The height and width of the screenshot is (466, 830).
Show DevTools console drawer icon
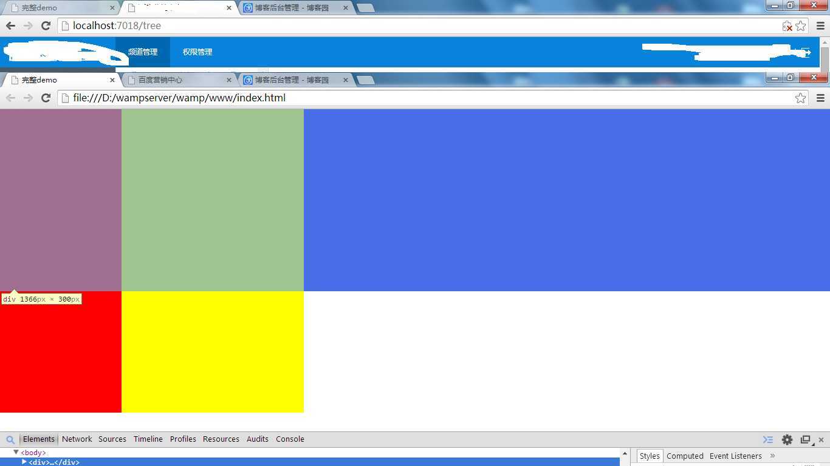[x=768, y=439]
